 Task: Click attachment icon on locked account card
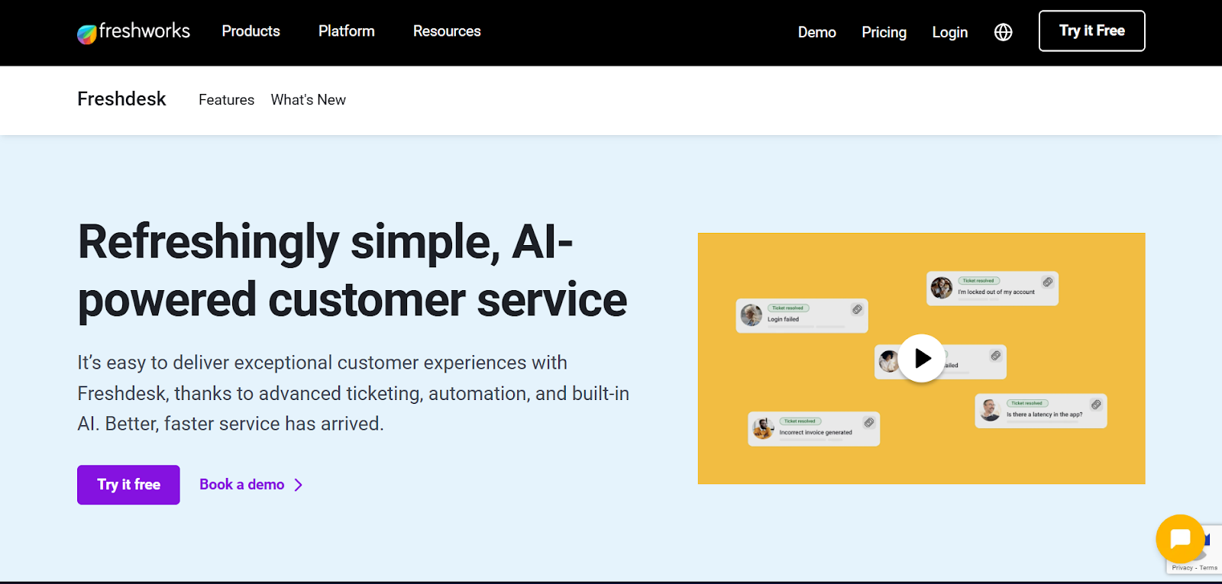(1048, 282)
